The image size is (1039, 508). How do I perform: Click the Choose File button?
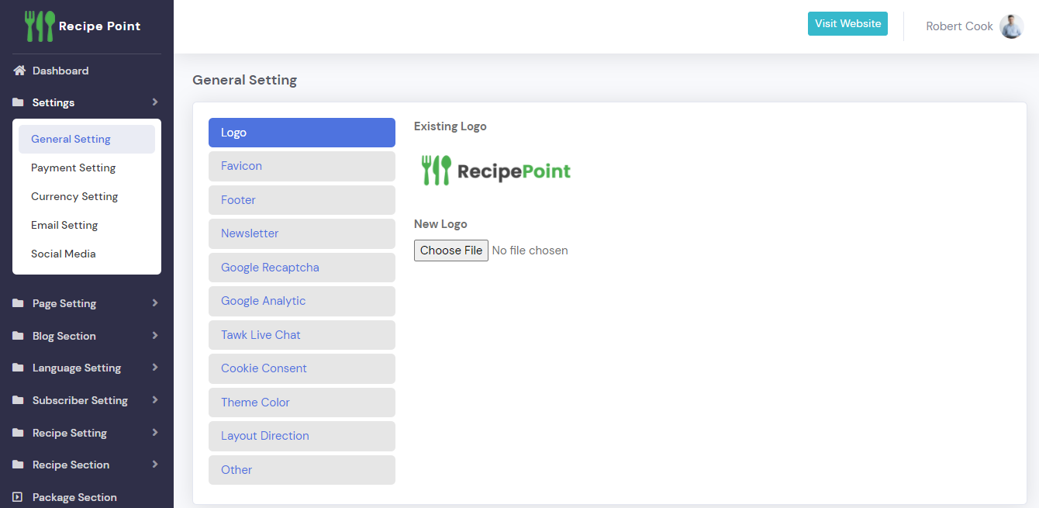click(x=451, y=251)
